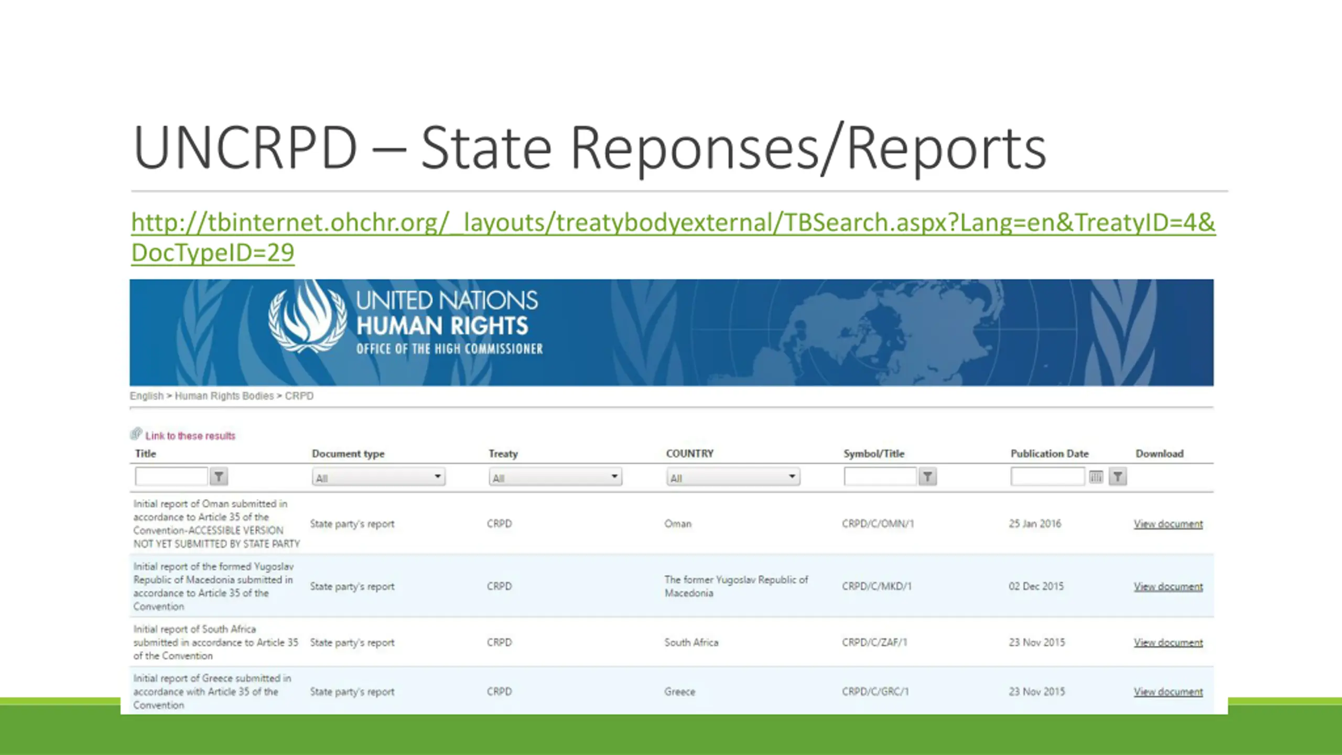The height and width of the screenshot is (755, 1342).
Task: Click the Initial report of Greece title
Action: (212, 692)
